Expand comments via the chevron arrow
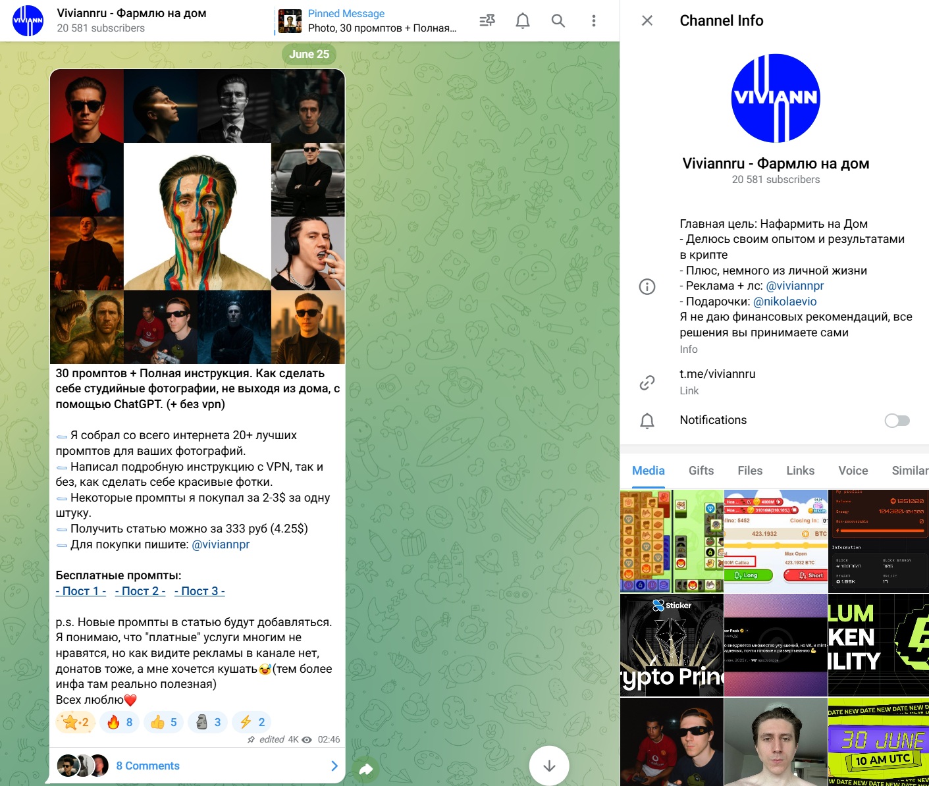Screen dimensions: 929x786 point(334,766)
